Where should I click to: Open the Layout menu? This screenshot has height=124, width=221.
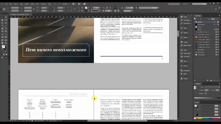(x=16, y=4)
